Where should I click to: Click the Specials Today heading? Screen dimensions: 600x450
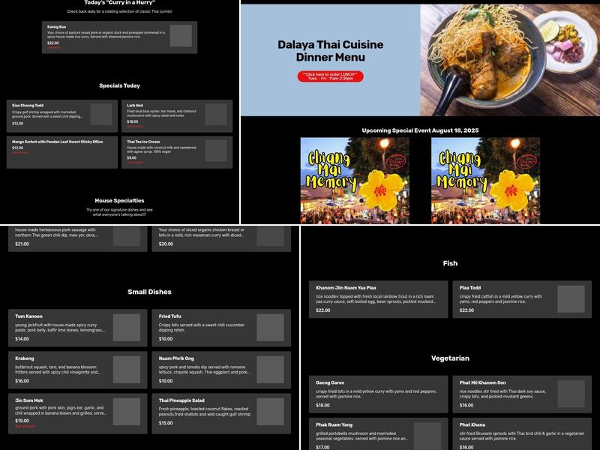[x=119, y=85]
